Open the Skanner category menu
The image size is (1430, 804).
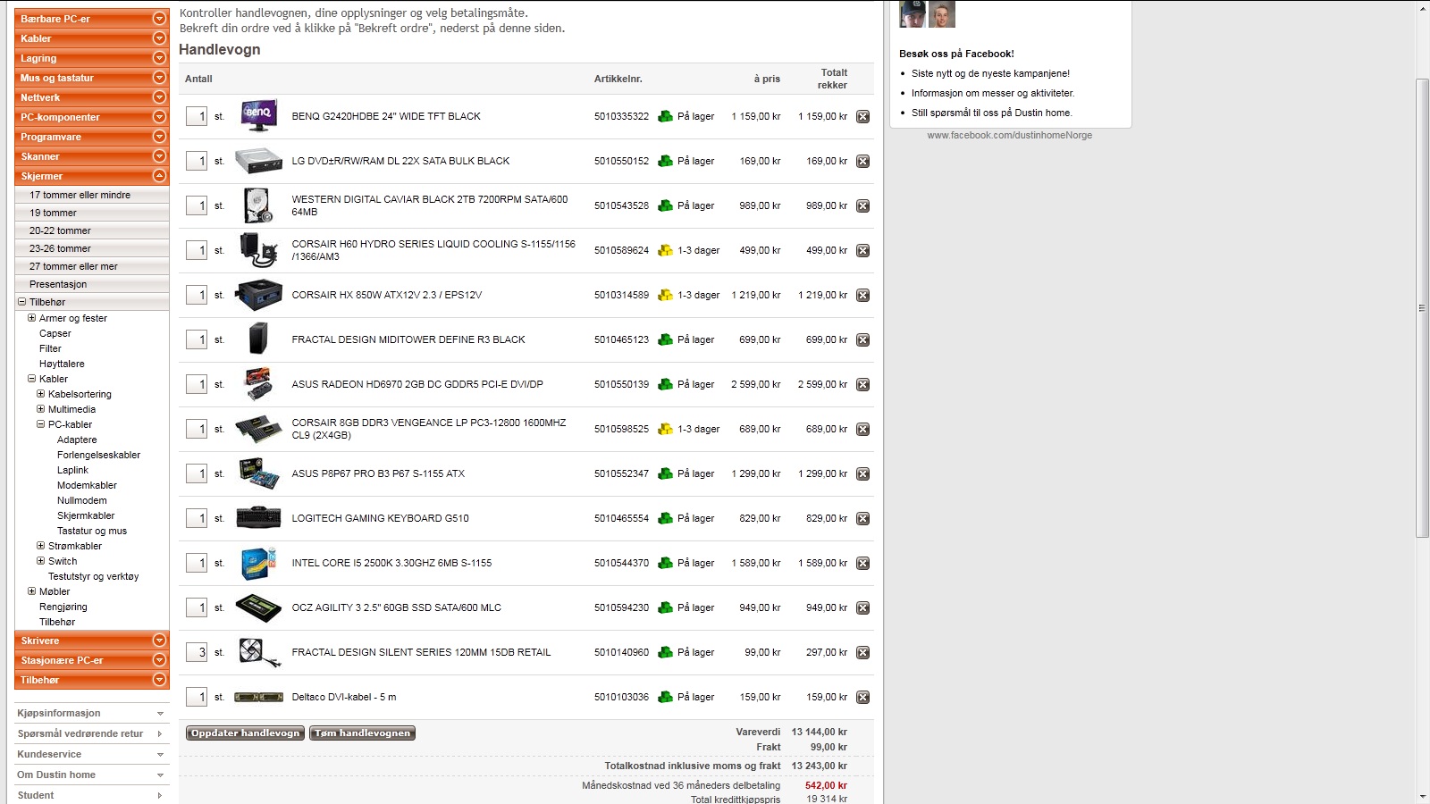pyautogui.click(x=92, y=156)
